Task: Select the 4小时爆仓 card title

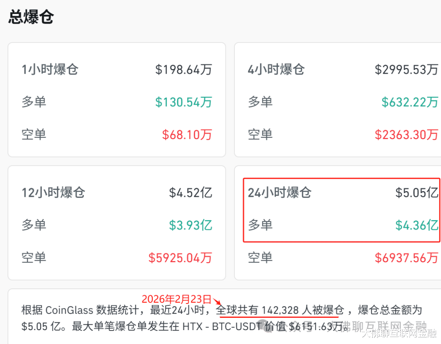Action: click(276, 69)
